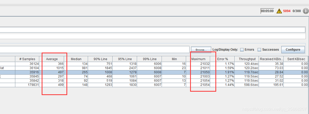Screen dimensions: 309x114
Task: Click the round remote engines icon after 0/300
Action: click(306, 11)
